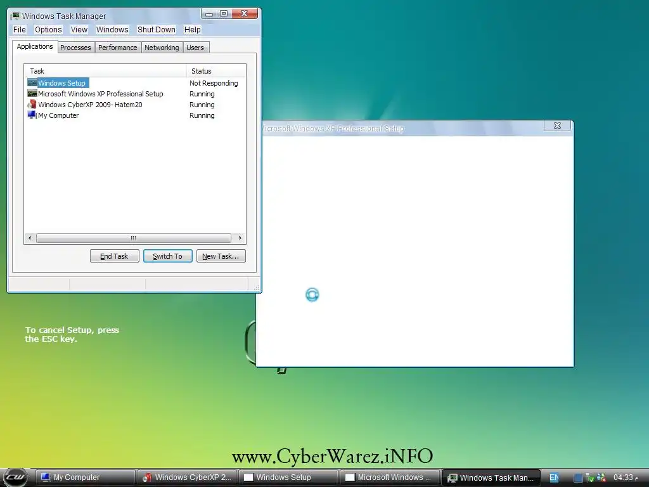Click the My Computer row icon in task list
Screen dimensions: 649x487
click(x=32, y=115)
